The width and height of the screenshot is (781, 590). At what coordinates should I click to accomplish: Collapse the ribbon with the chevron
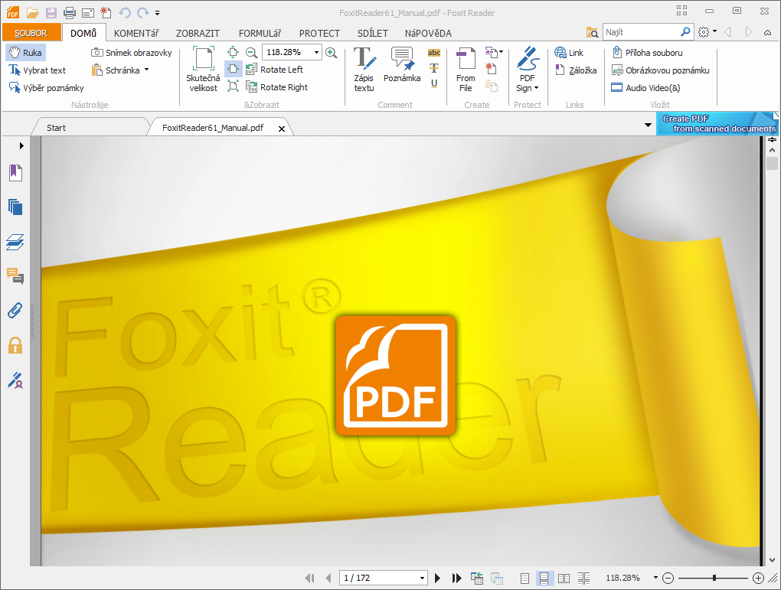point(767,32)
